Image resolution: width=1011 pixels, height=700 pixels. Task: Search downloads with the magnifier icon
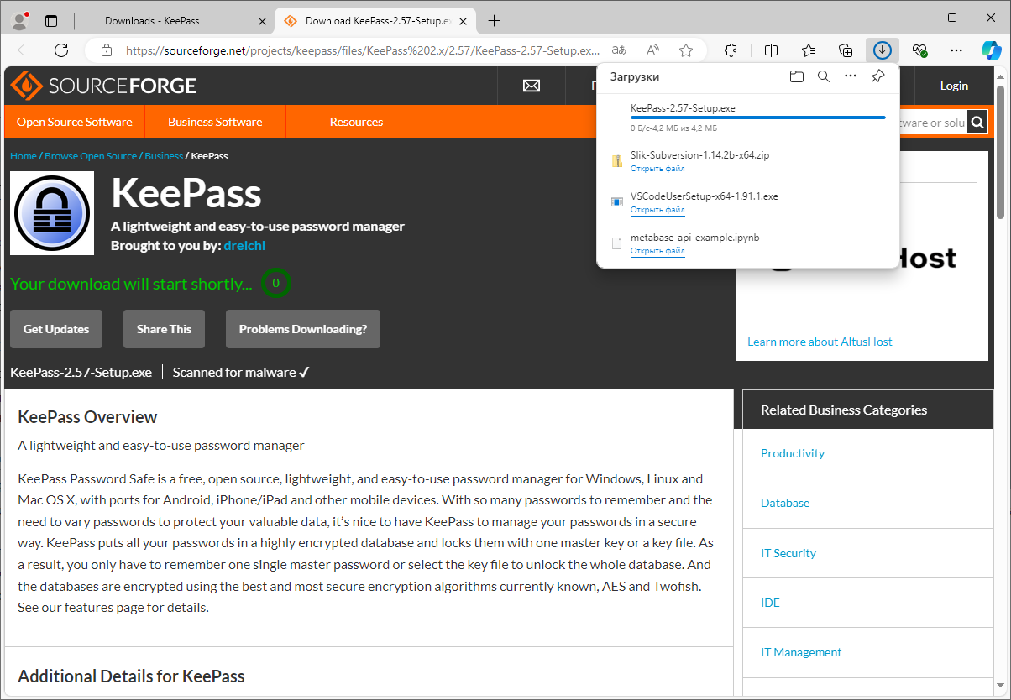point(824,76)
